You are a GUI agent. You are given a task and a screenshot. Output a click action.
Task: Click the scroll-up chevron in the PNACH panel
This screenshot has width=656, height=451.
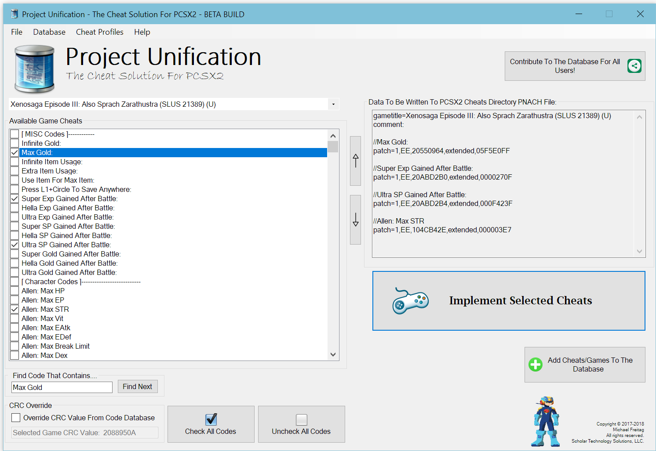point(639,117)
